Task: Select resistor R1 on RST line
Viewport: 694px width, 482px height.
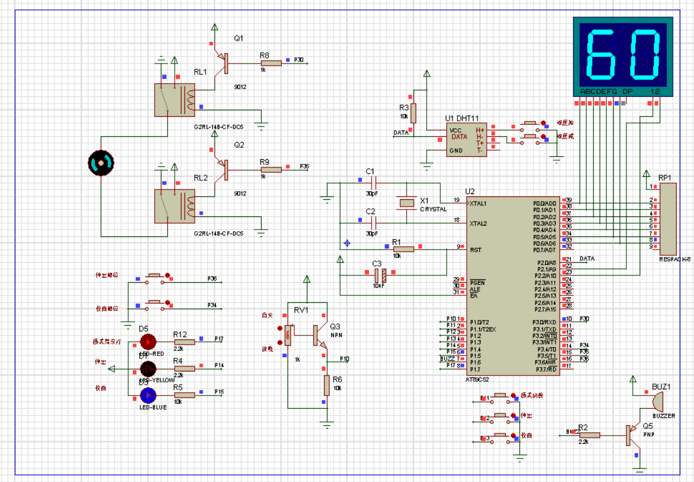Action: pos(404,249)
